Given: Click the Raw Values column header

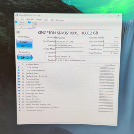Looking at the screenshot, I should pos(110,65).
